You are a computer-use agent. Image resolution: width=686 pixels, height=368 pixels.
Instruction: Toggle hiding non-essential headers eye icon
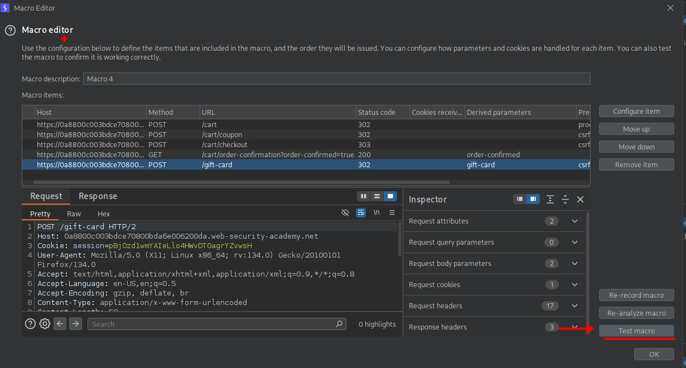(x=345, y=213)
